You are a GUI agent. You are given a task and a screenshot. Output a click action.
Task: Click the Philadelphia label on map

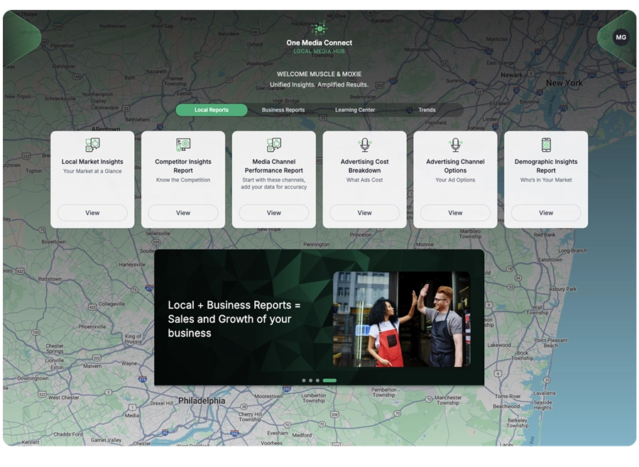[x=202, y=400]
